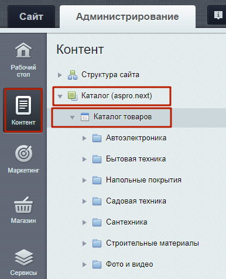Click the Автоэлектроника folder icon
This screenshot has width=226, height=279.
[x=97, y=138]
